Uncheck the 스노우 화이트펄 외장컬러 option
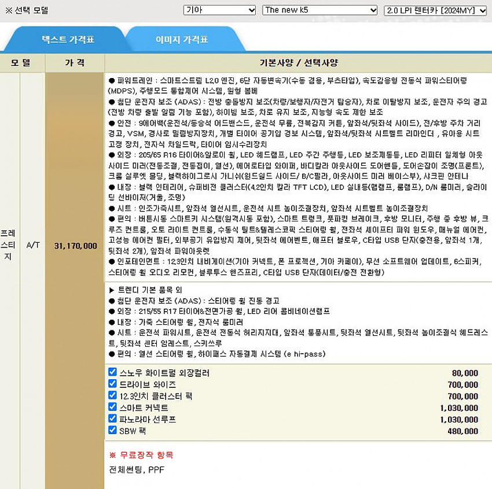 113,372
